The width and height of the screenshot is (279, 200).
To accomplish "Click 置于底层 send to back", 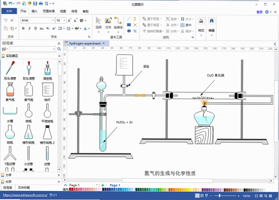I will 152,25.
